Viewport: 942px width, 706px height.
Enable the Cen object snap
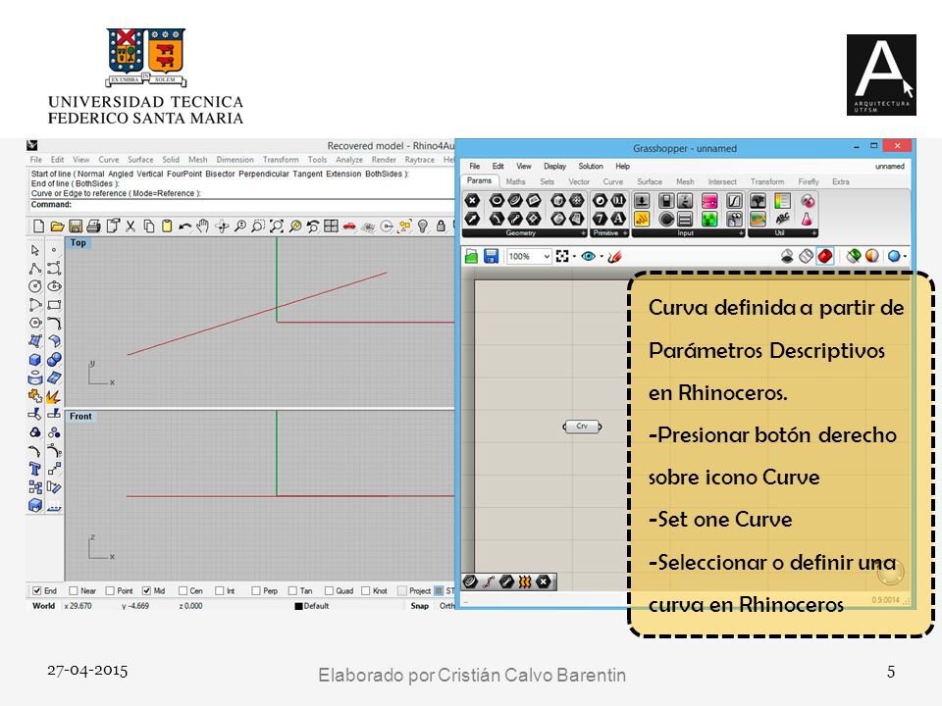point(183,590)
